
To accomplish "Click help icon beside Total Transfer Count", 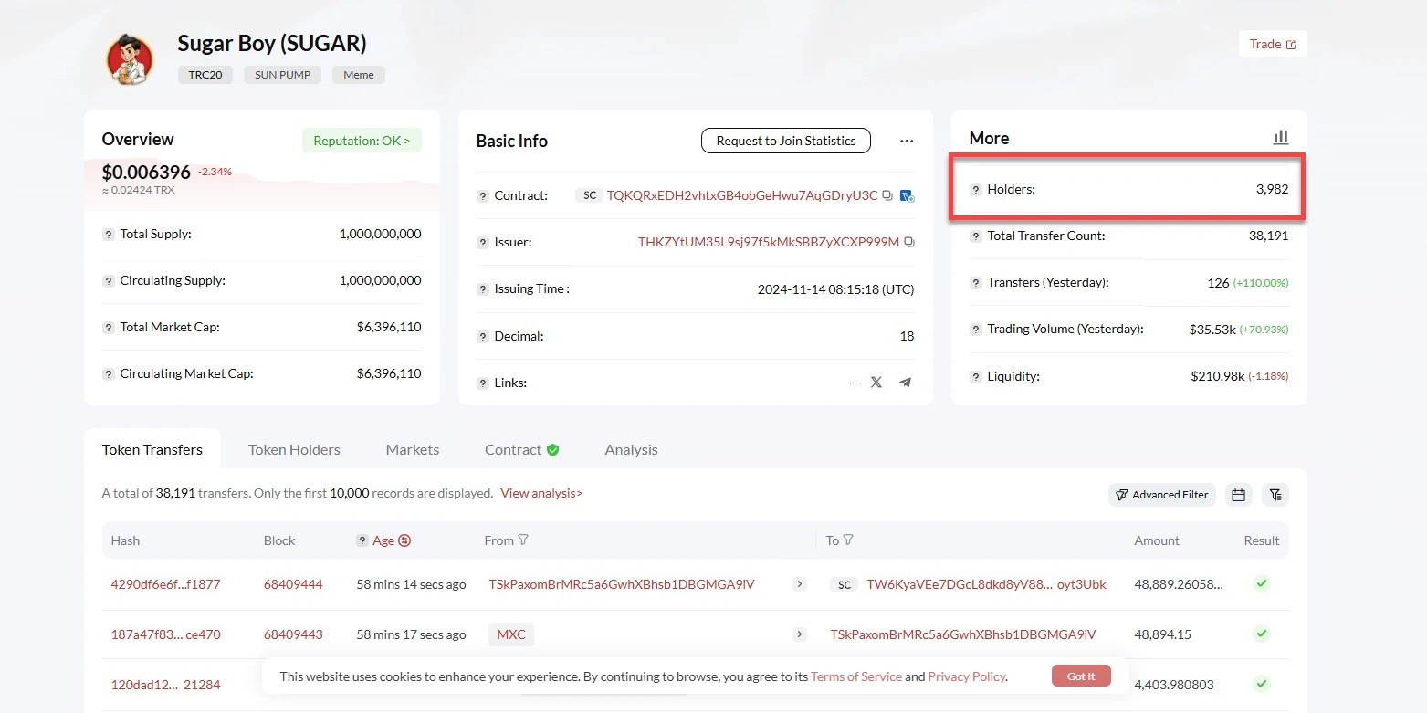I will point(976,236).
